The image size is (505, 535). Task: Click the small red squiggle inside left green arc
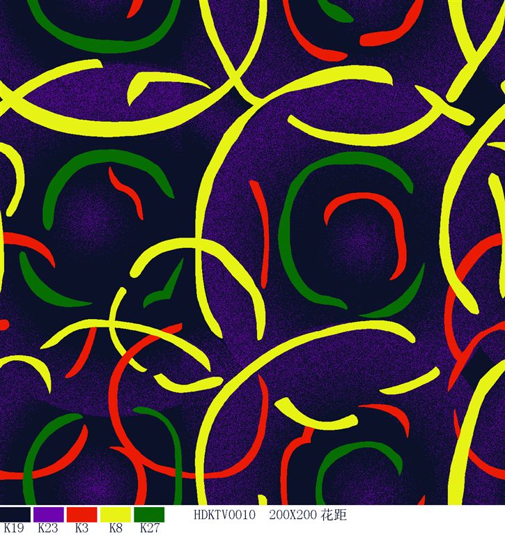click(x=127, y=191)
